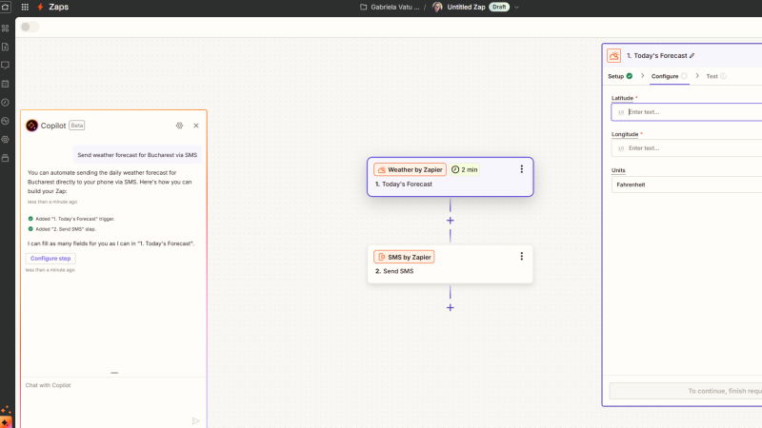Open the document download sidebar icon
This screenshot has height=428, width=762.
pyautogui.click(x=6, y=47)
